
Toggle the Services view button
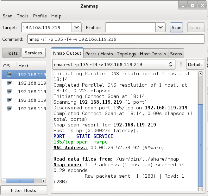(34, 53)
